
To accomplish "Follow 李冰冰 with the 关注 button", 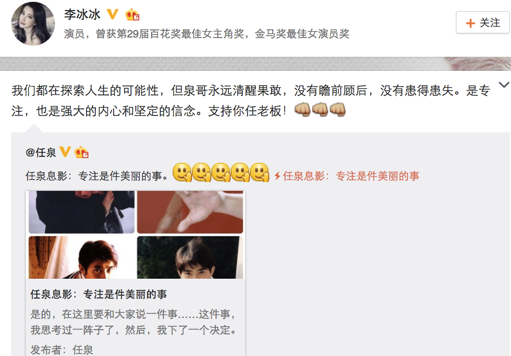I will (483, 22).
